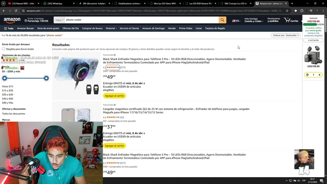Open the Todos search category dropdown
This screenshot has height=184, width=327.
click(x=59, y=20)
